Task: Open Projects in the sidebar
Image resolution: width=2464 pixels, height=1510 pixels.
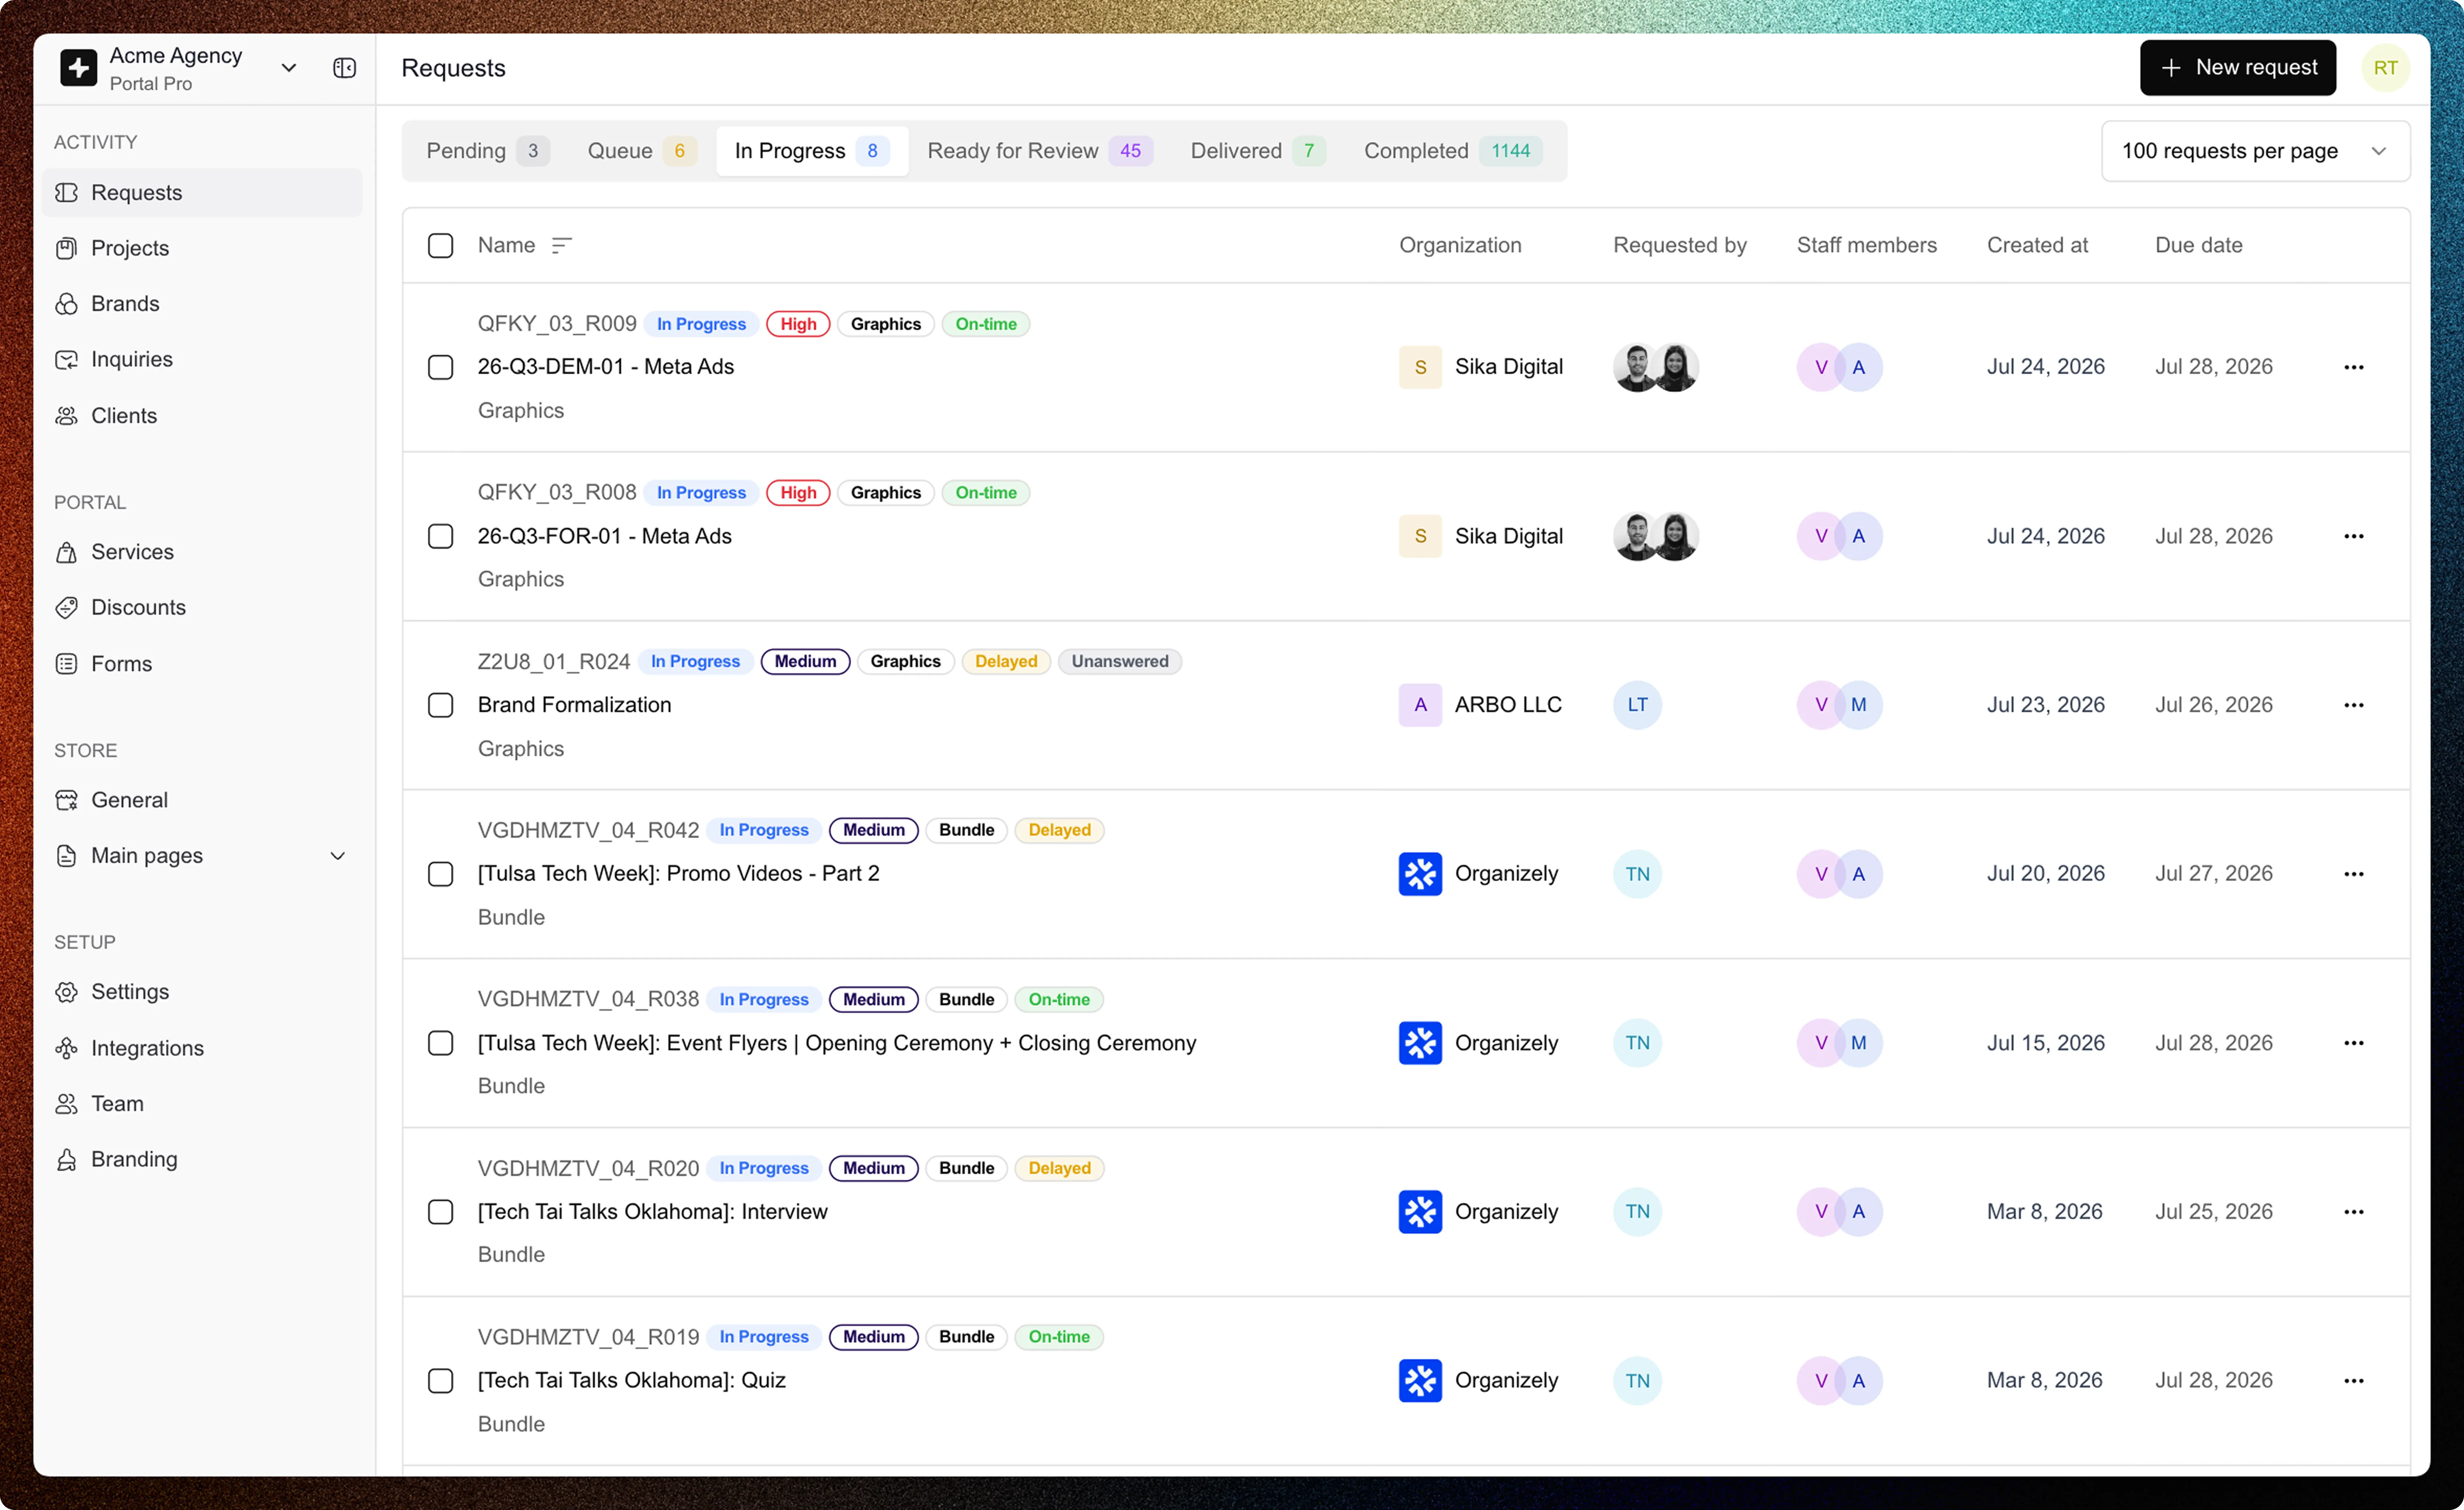Action: click(x=202, y=248)
